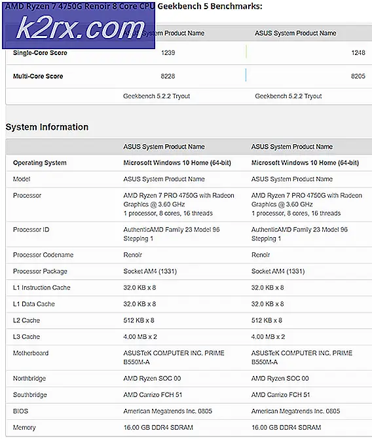This screenshot has height=439, width=372.
Task: Click left 16.00 GB DDR4 SDRAM value
Action: [158, 428]
